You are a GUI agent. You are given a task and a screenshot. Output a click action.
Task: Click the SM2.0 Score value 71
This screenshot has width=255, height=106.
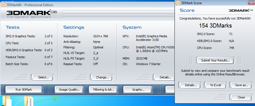[231, 34]
